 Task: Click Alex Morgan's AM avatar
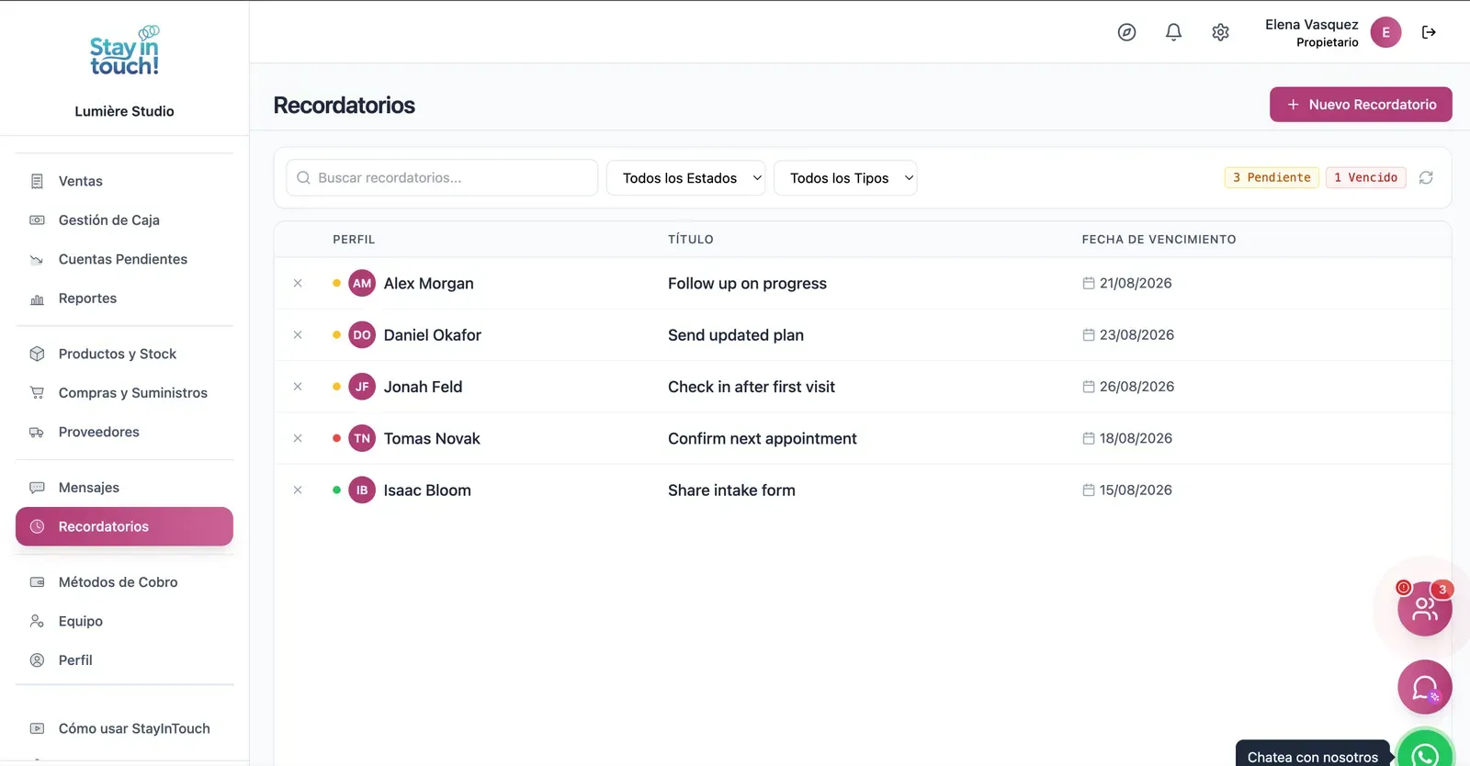[x=362, y=283]
